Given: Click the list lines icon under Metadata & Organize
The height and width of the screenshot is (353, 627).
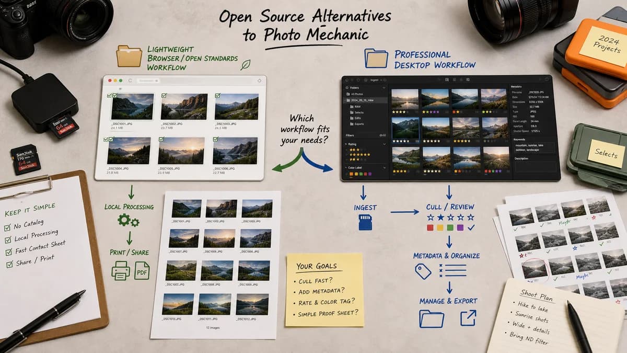Looking at the screenshot, I should tap(453, 270).
